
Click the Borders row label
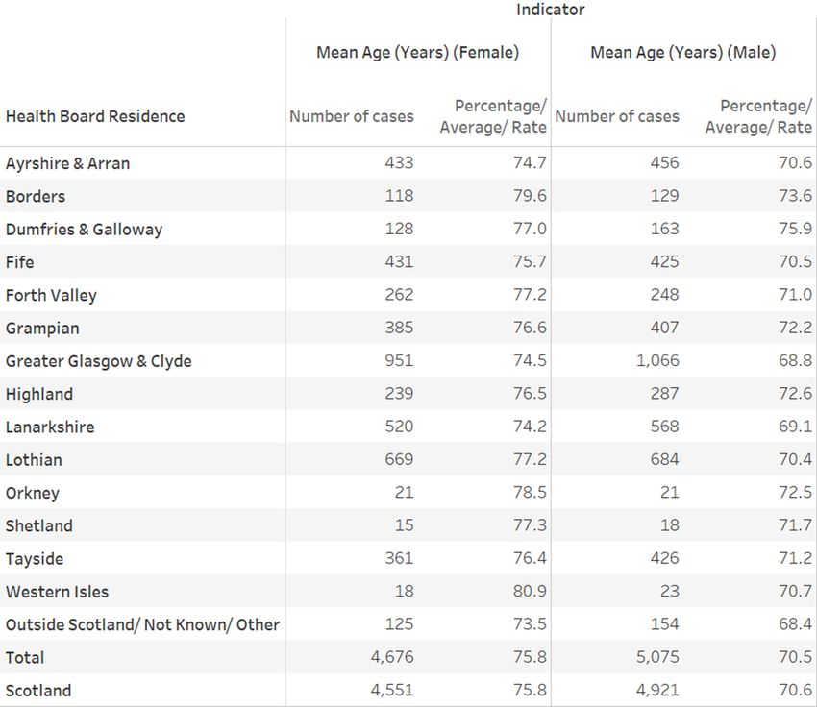click(x=36, y=196)
